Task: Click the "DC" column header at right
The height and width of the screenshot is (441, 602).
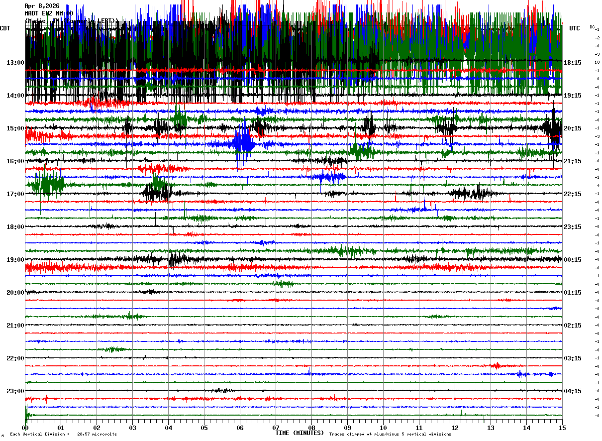Action: click(592, 27)
